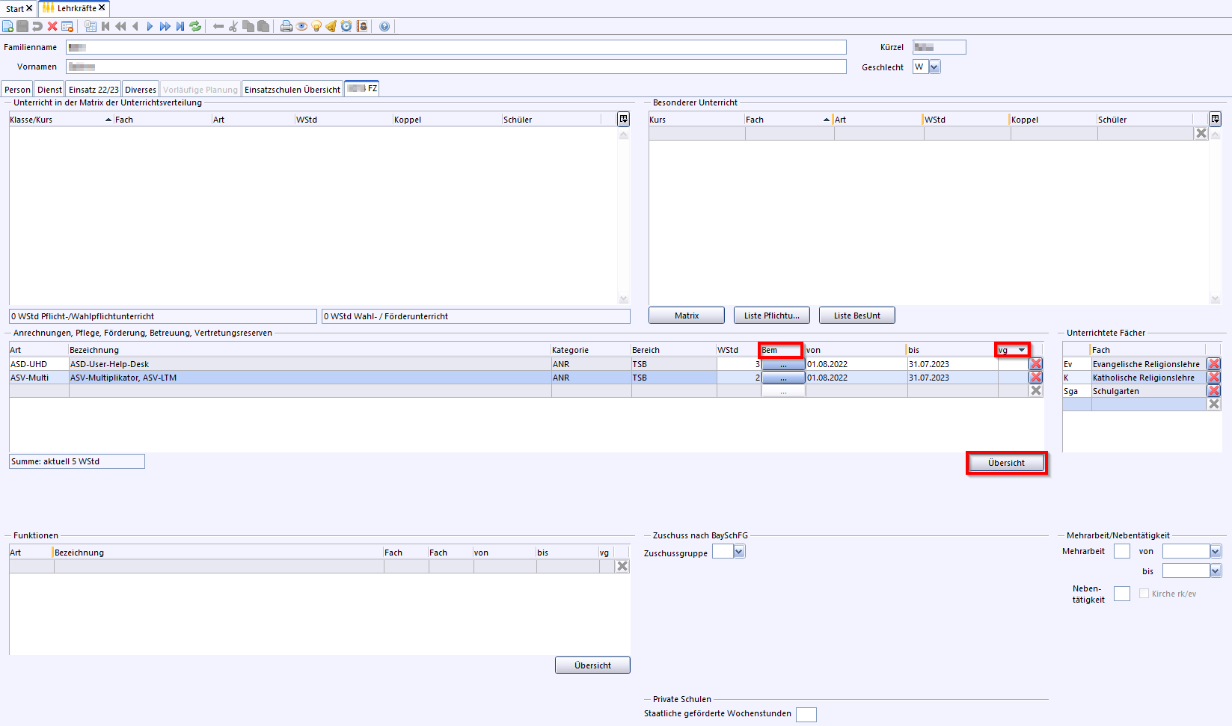Switch to the Dienst tab

(x=49, y=90)
